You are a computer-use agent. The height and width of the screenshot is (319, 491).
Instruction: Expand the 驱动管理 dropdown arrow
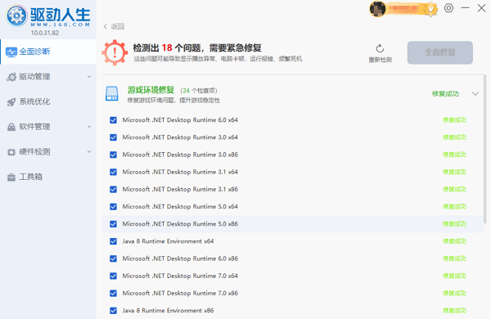click(89, 77)
